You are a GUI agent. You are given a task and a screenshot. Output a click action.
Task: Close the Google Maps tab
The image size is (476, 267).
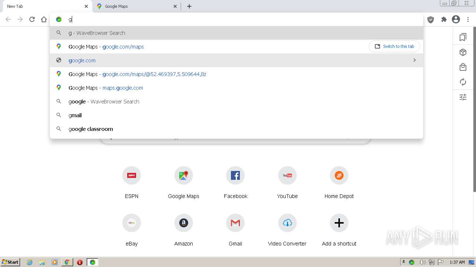coord(176,6)
